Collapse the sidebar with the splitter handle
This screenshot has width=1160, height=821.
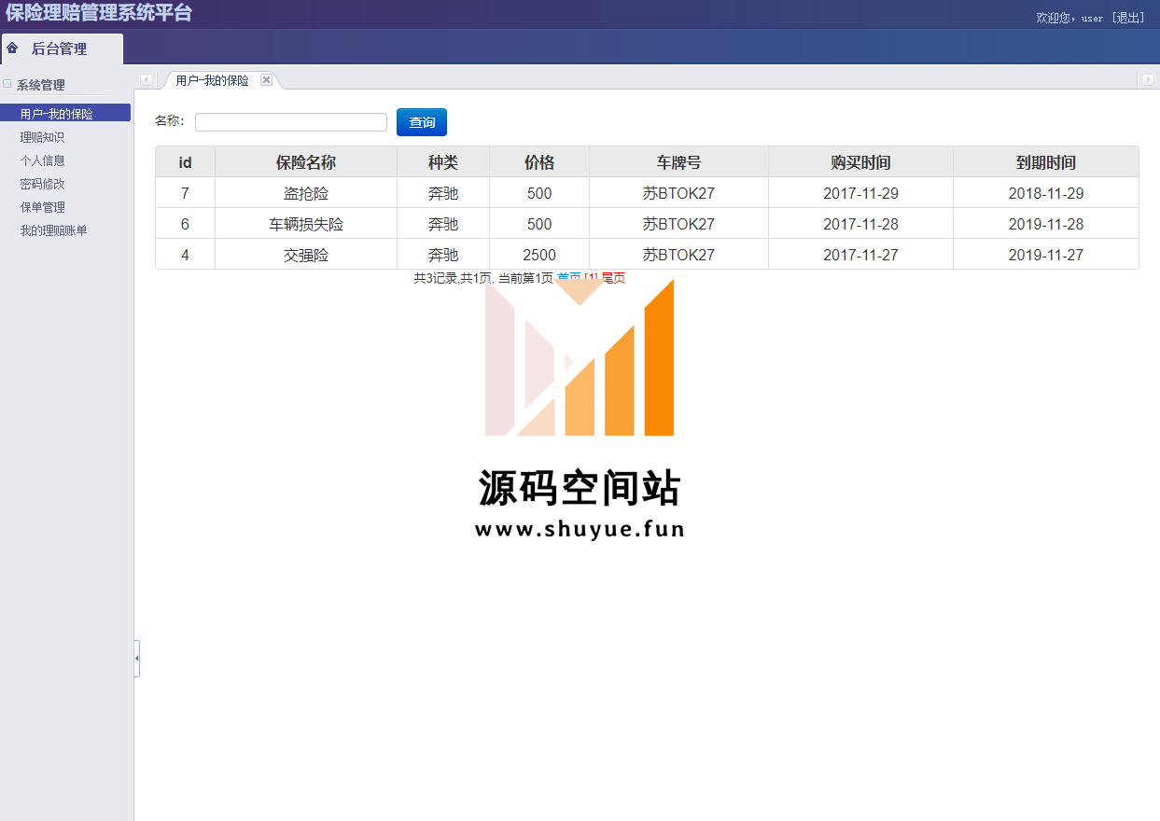point(137,658)
